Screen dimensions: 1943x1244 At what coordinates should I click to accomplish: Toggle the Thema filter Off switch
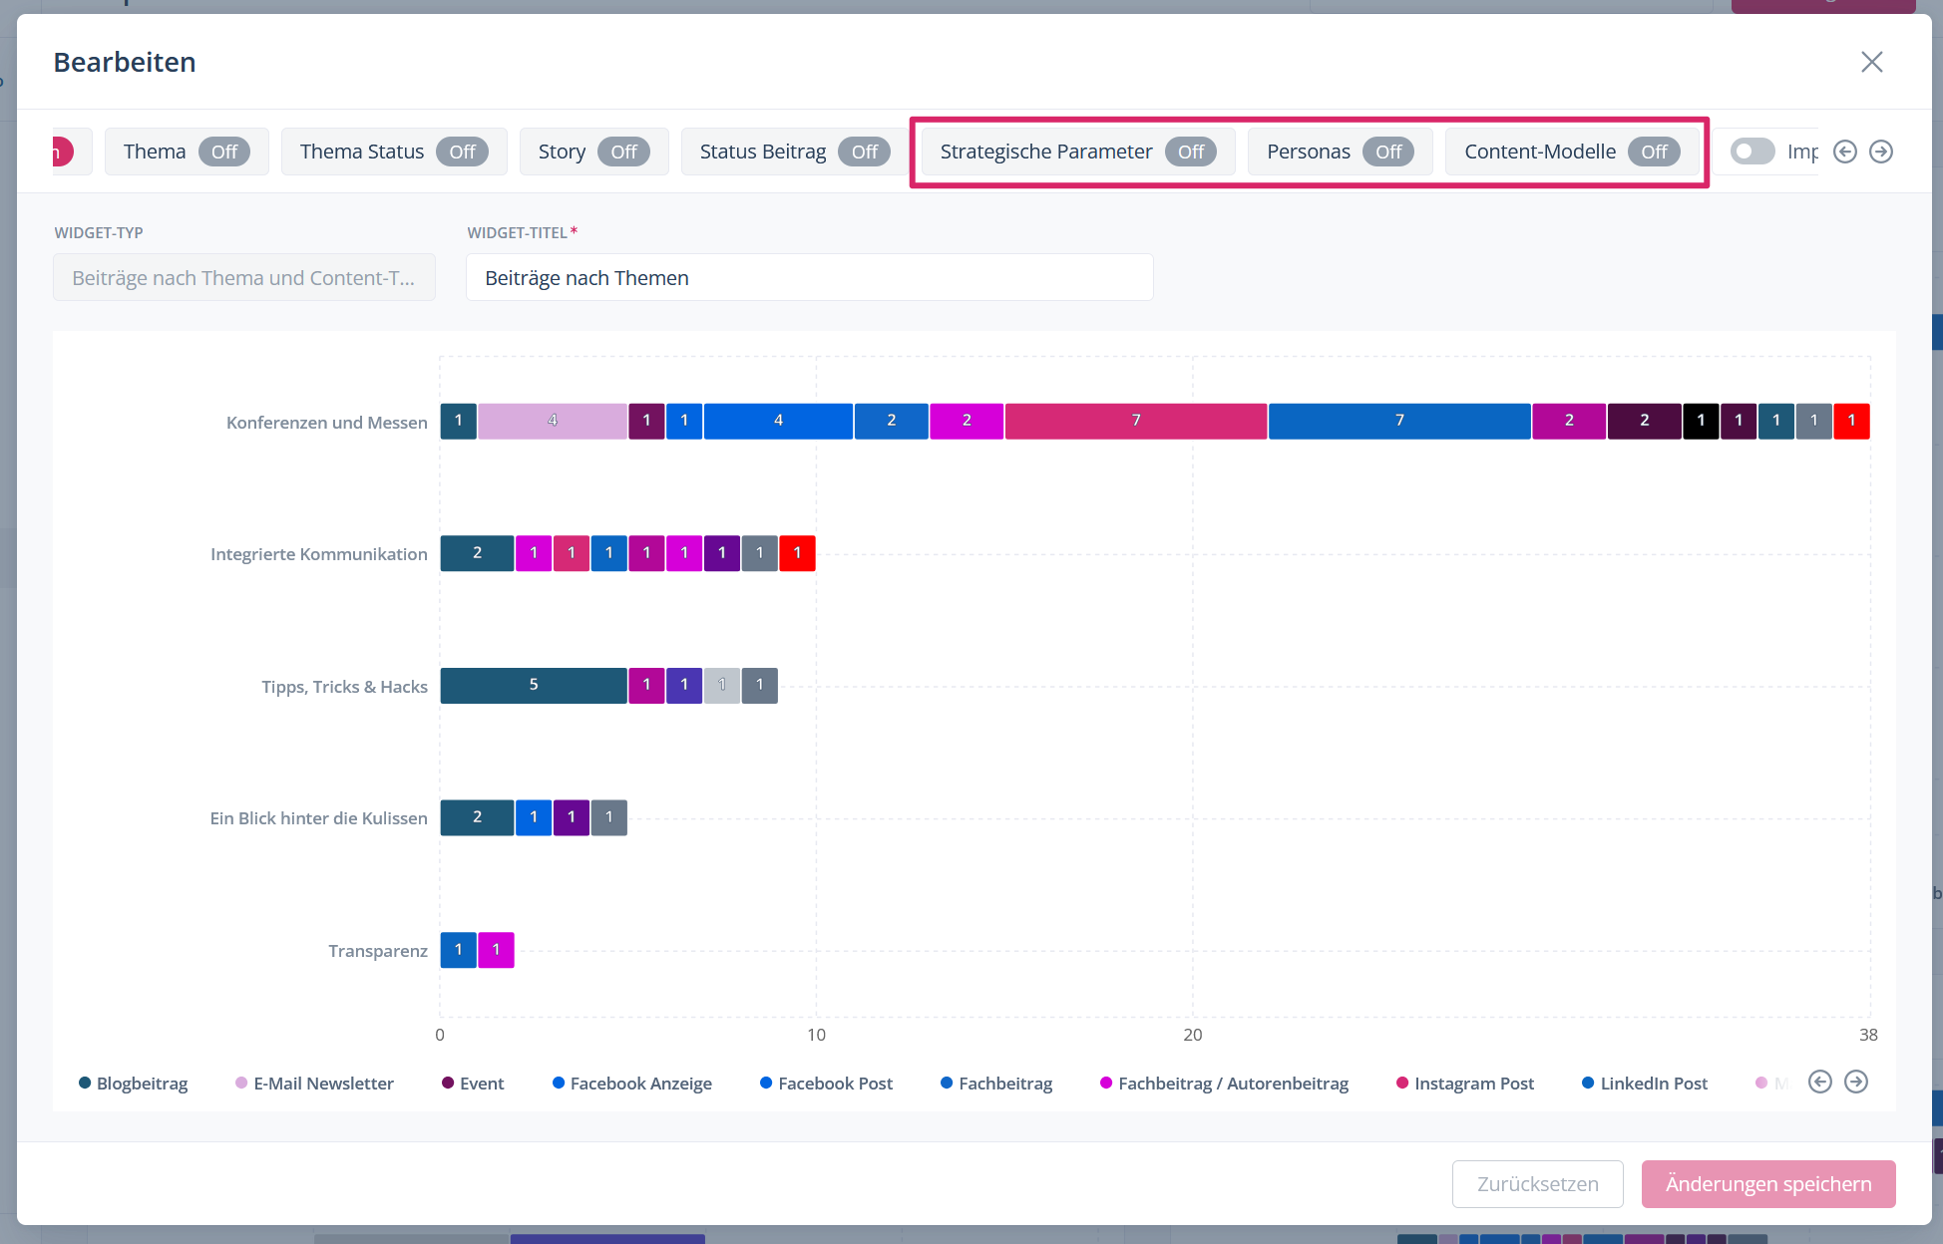click(x=223, y=152)
